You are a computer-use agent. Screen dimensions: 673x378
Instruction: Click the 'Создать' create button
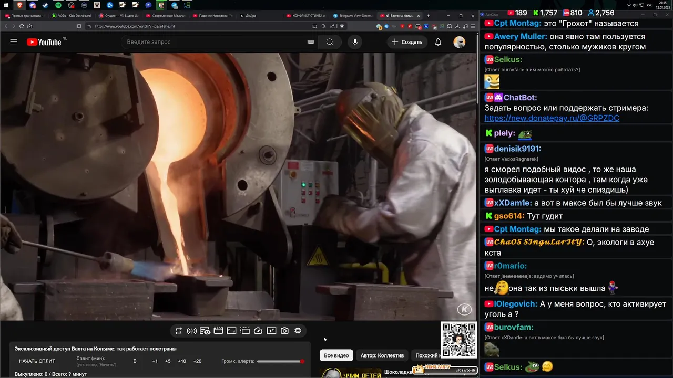pyautogui.click(x=407, y=42)
